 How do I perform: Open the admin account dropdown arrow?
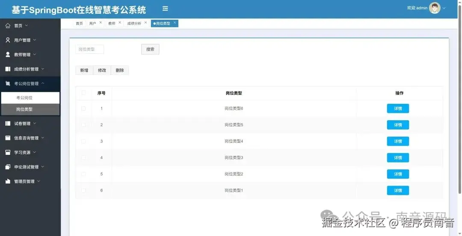[x=444, y=8]
